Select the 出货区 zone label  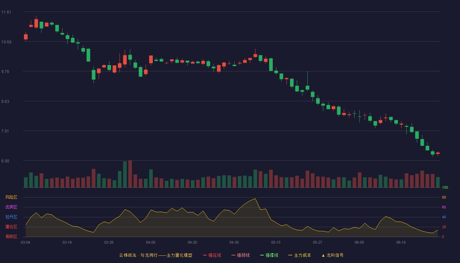(x=11, y=207)
